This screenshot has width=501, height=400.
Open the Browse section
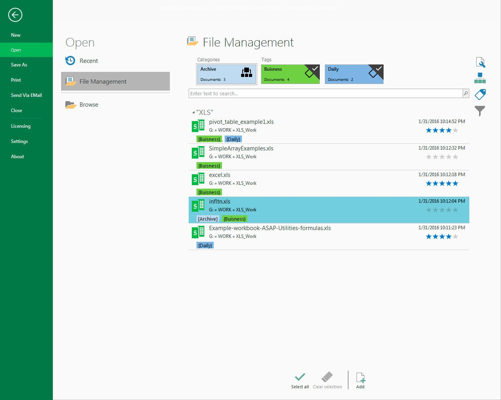[88, 105]
